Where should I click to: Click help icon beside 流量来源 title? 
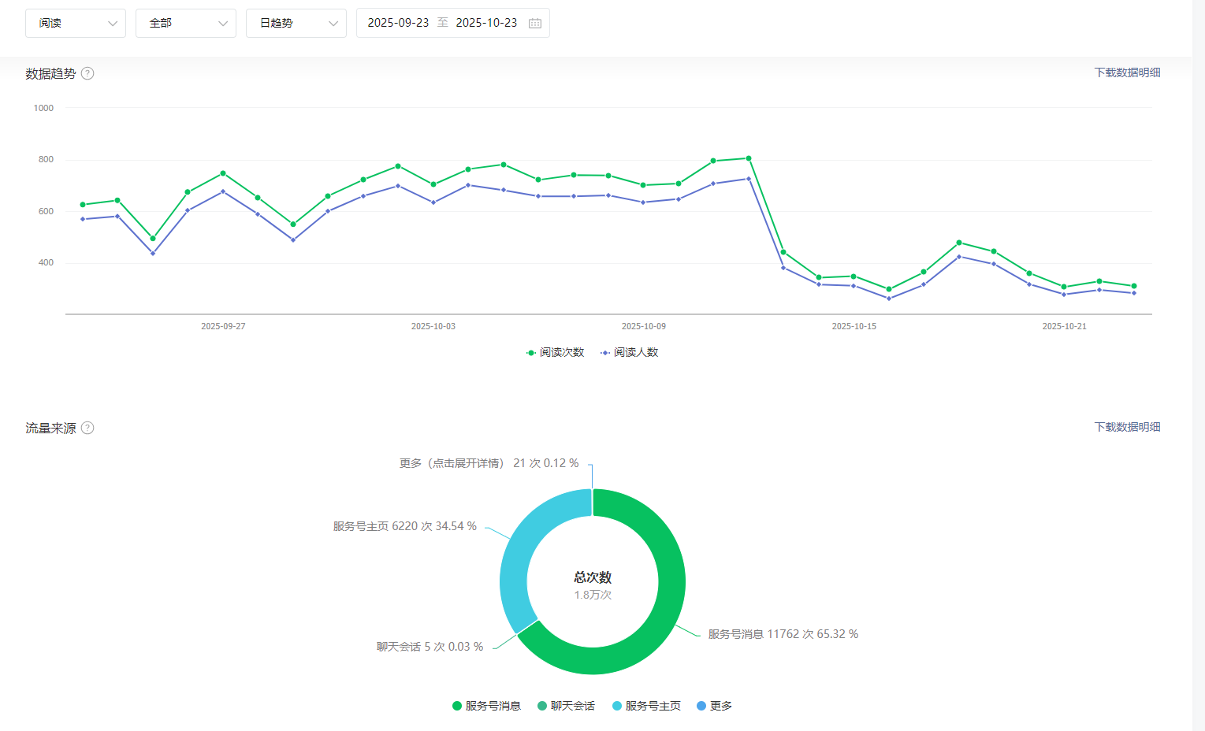tap(87, 428)
